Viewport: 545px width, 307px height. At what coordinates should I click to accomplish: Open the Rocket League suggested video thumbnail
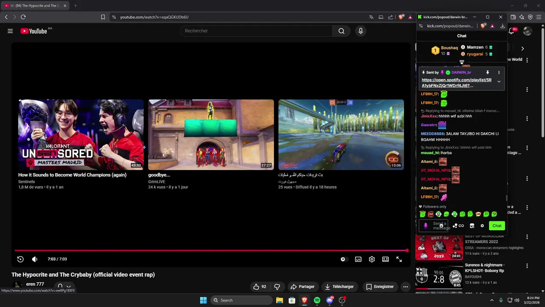pyautogui.click(x=341, y=135)
